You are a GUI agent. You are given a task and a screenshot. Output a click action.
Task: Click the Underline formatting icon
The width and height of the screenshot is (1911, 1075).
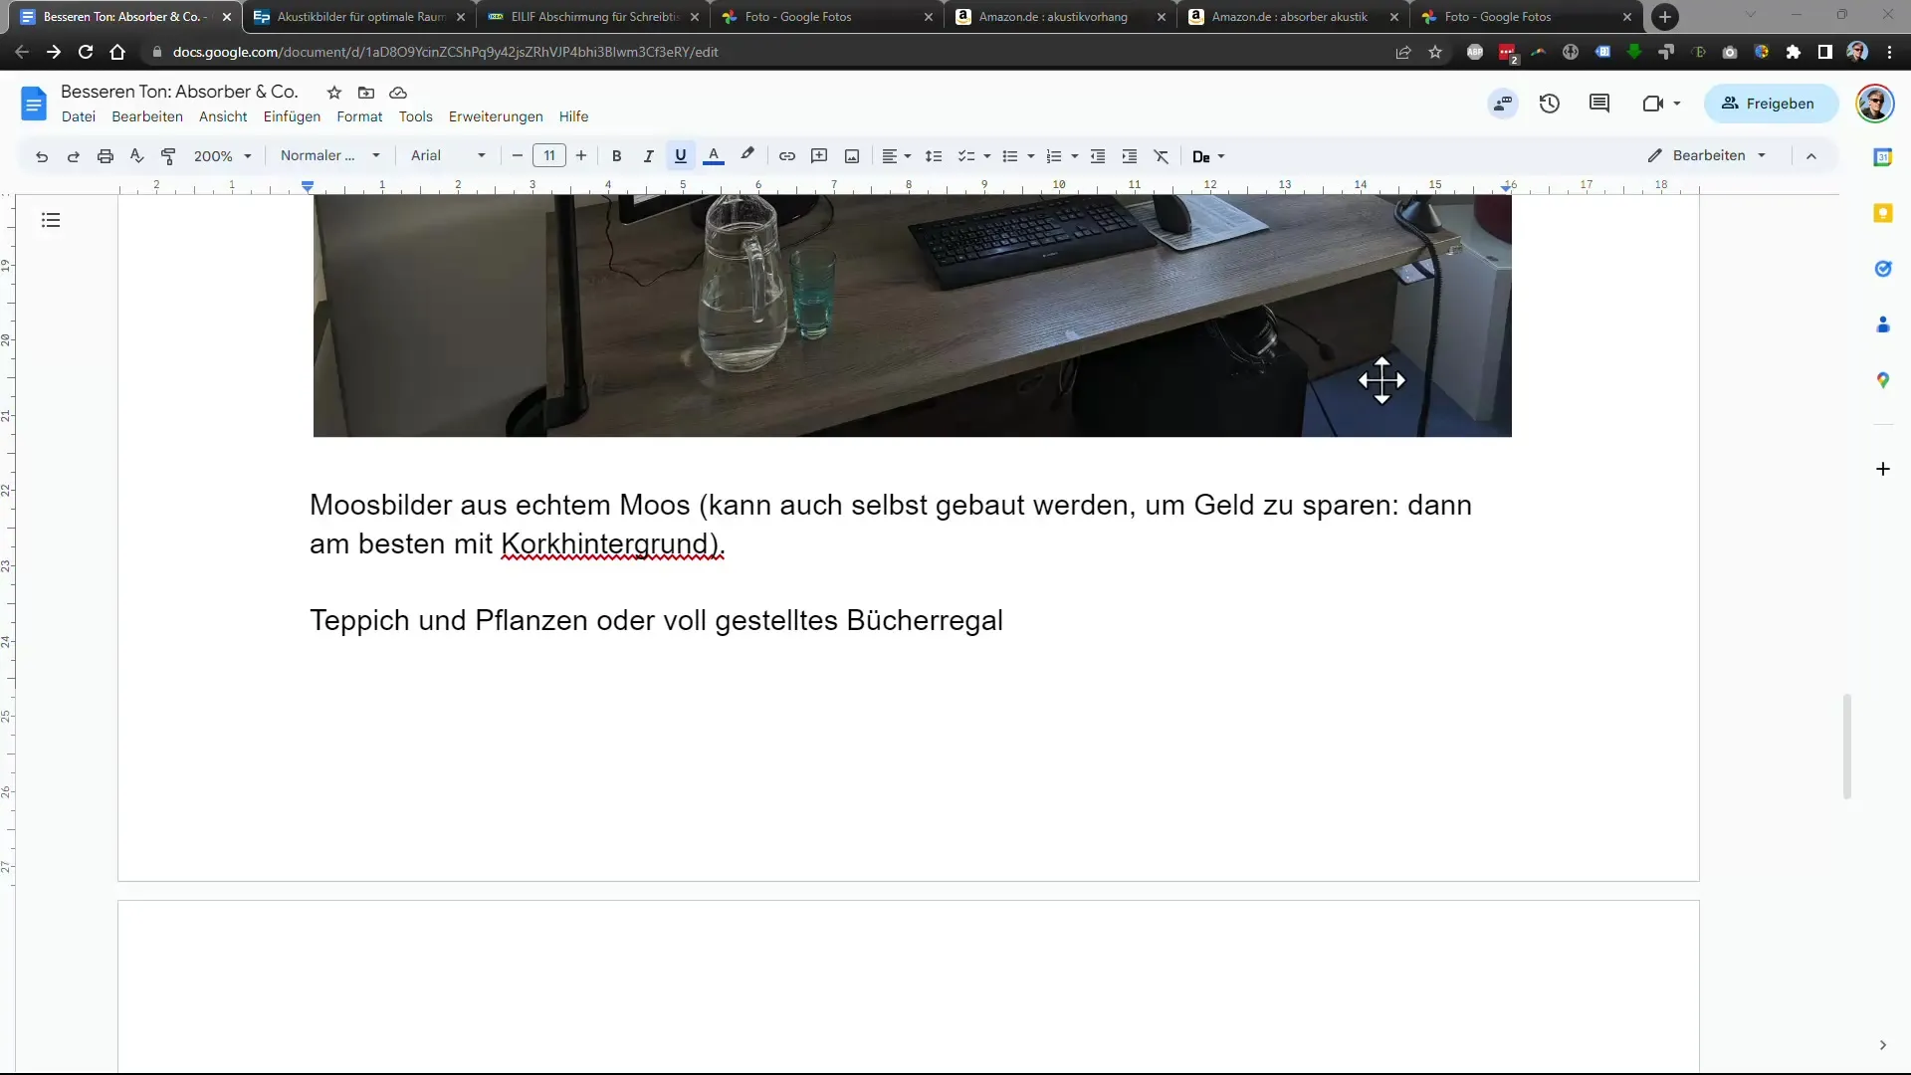pyautogui.click(x=681, y=156)
